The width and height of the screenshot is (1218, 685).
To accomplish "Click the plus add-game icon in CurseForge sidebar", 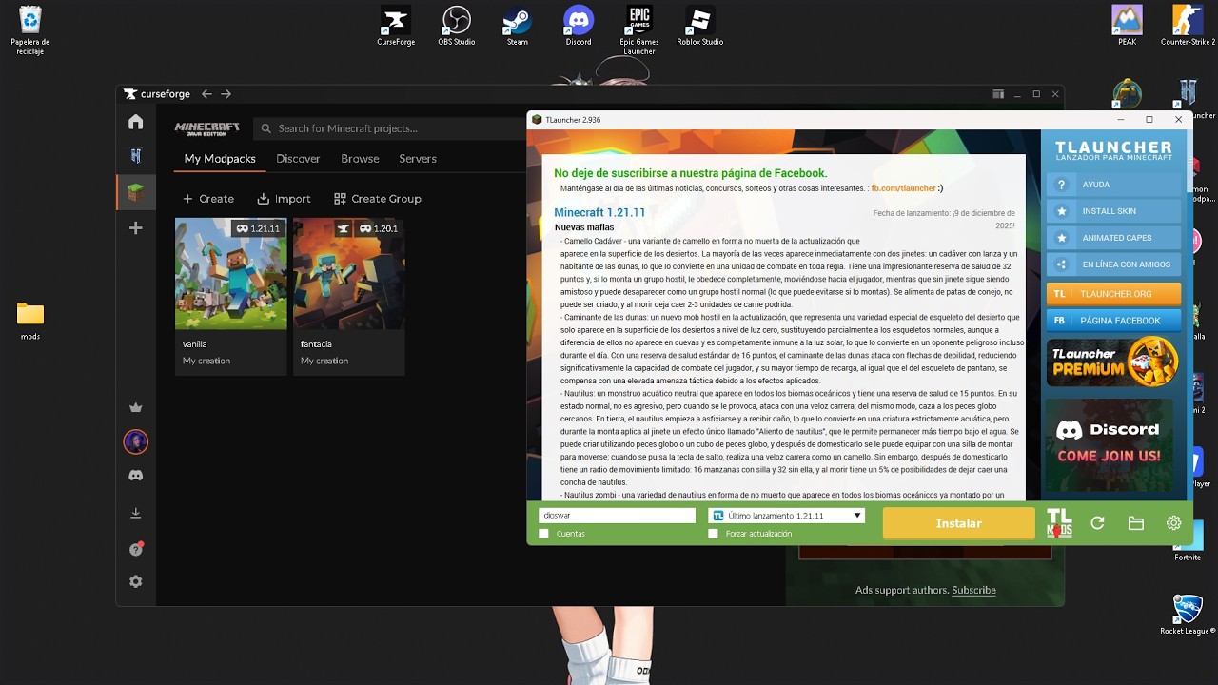I will (135, 228).
